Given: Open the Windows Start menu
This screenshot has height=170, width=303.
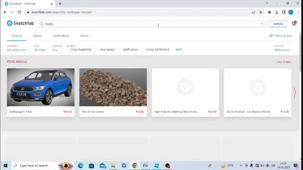Looking at the screenshot, I should tap(6, 166).
